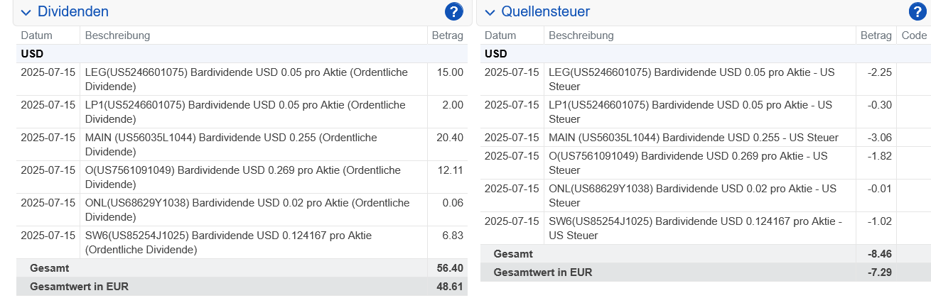Image resolution: width=931 pixels, height=298 pixels.
Task: Click Gesamtwert in EUR value 48.61
Action: coord(450,287)
